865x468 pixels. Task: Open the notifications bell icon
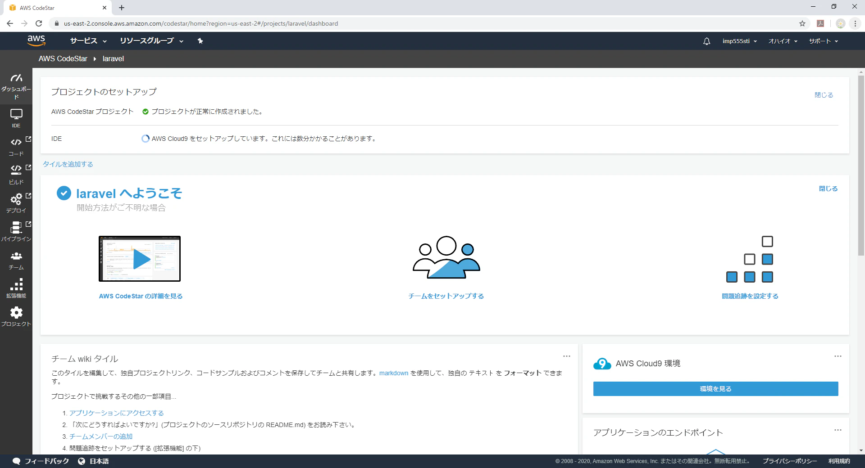tap(706, 41)
